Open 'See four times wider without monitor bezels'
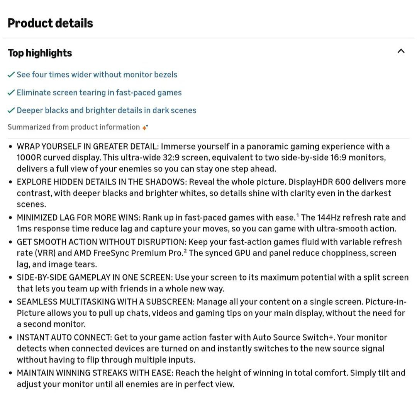This screenshot has height=404, width=417. tap(97, 75)
